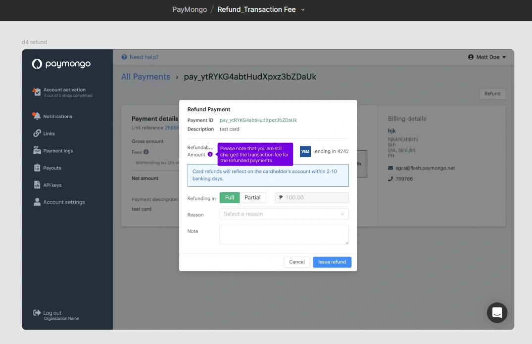The width and height of the screenshot is (532, 344).
Task: Select Partial refund option
Action: pos(252,198)
